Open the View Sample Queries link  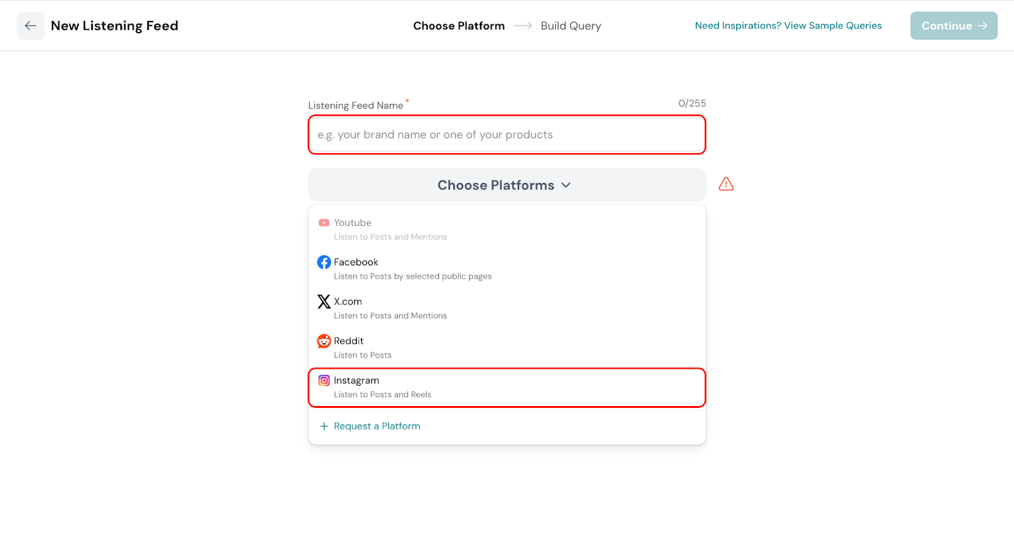[788, 26]
